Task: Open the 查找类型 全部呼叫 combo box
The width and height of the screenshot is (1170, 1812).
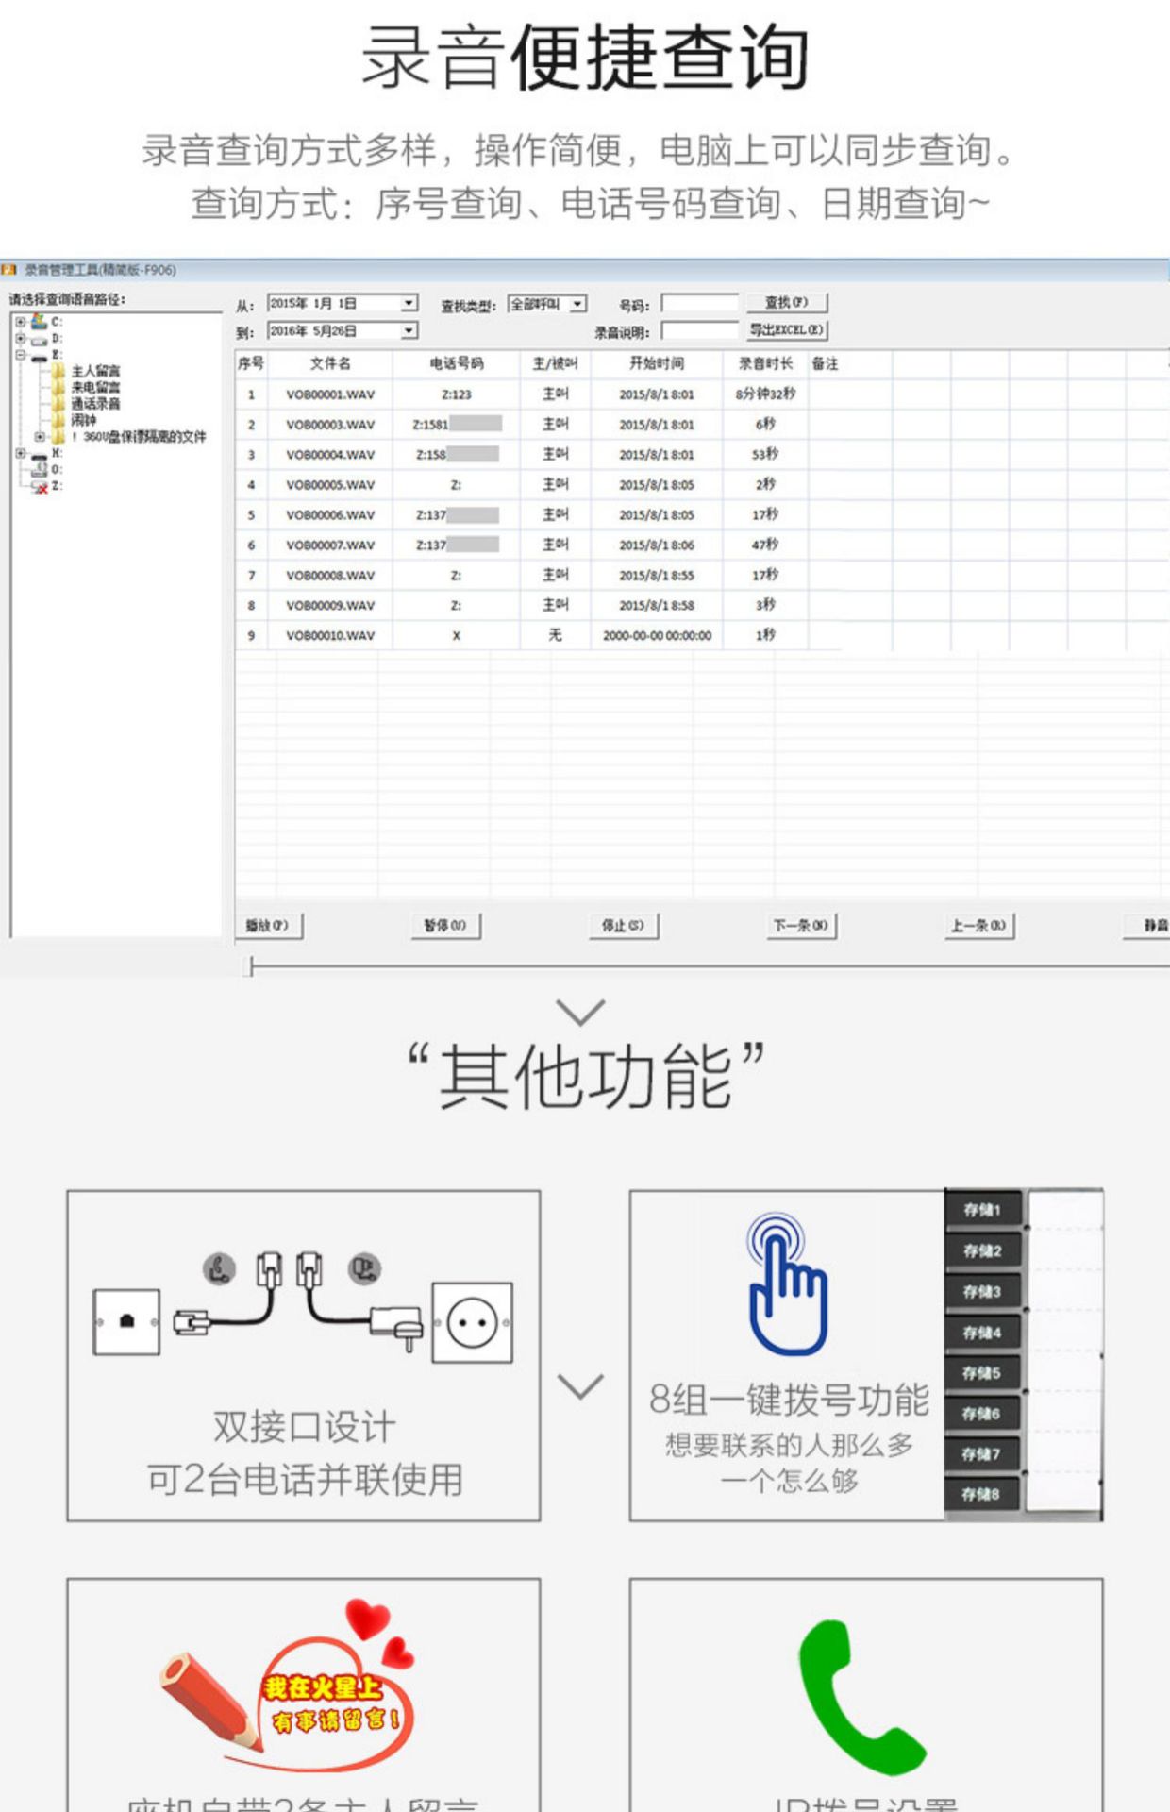Action: point(548,304)
